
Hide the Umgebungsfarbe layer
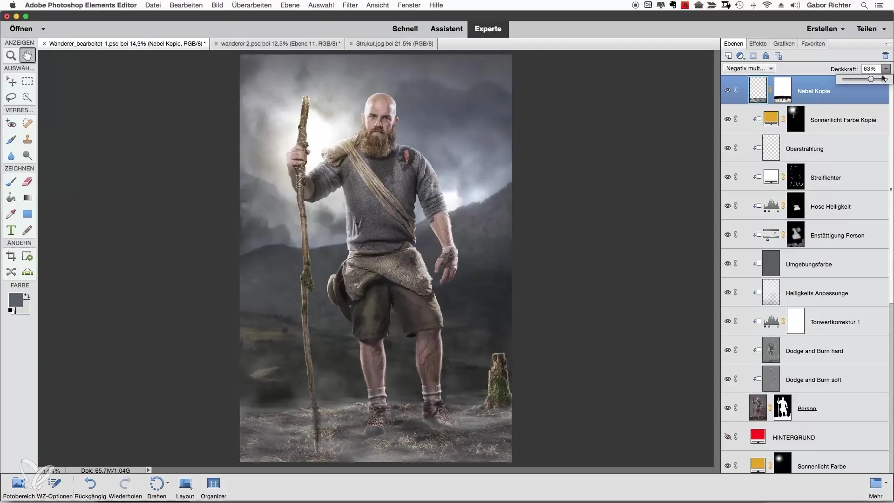(727, 264)
